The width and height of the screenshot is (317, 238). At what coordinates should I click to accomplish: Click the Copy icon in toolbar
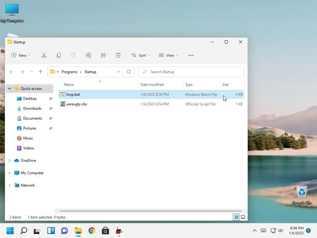click(x=59, y=55)
